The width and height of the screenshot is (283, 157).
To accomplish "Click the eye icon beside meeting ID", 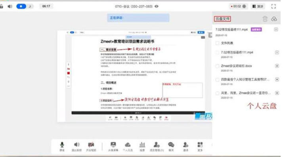I will (157, 6).
